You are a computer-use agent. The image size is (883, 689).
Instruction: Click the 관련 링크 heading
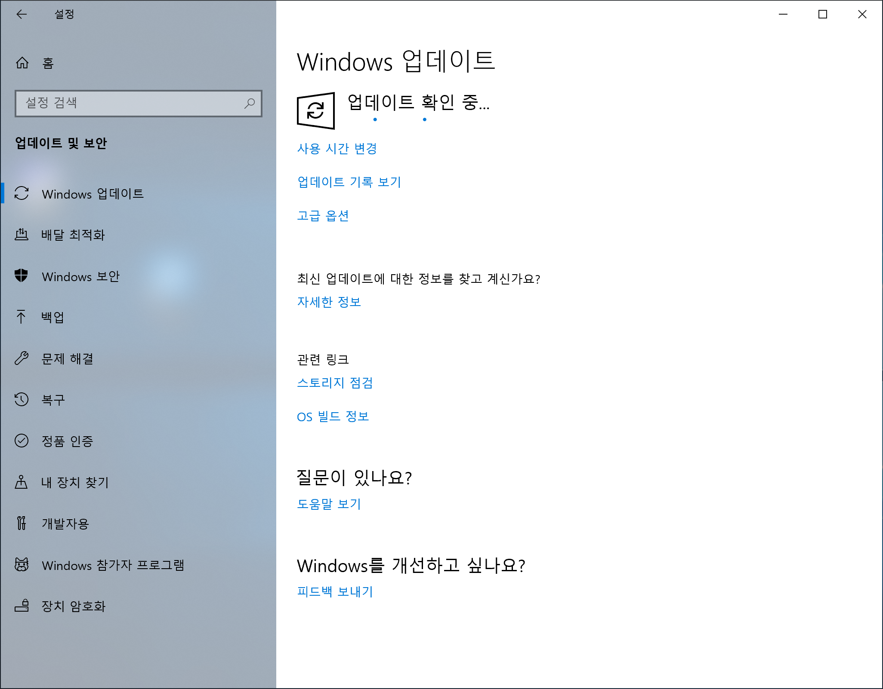[323, 359]
